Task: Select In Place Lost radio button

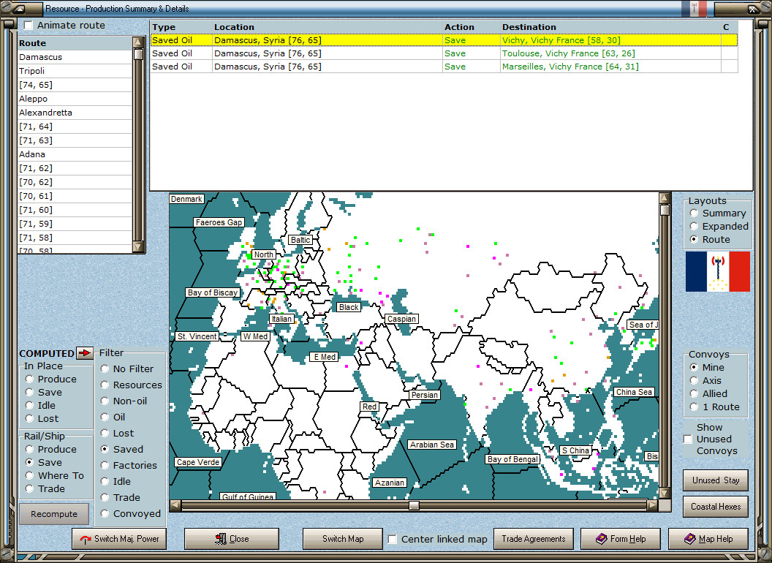Action: coord(29,419)
